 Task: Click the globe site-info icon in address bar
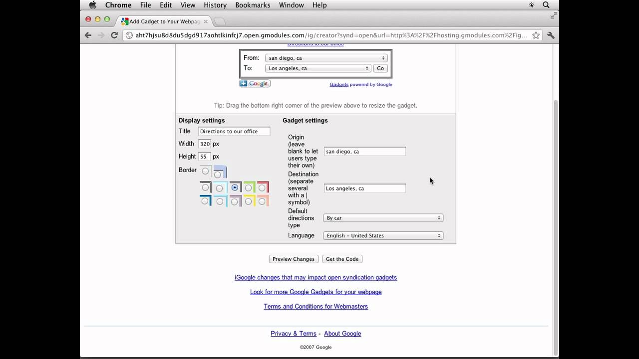coord(129,35)
